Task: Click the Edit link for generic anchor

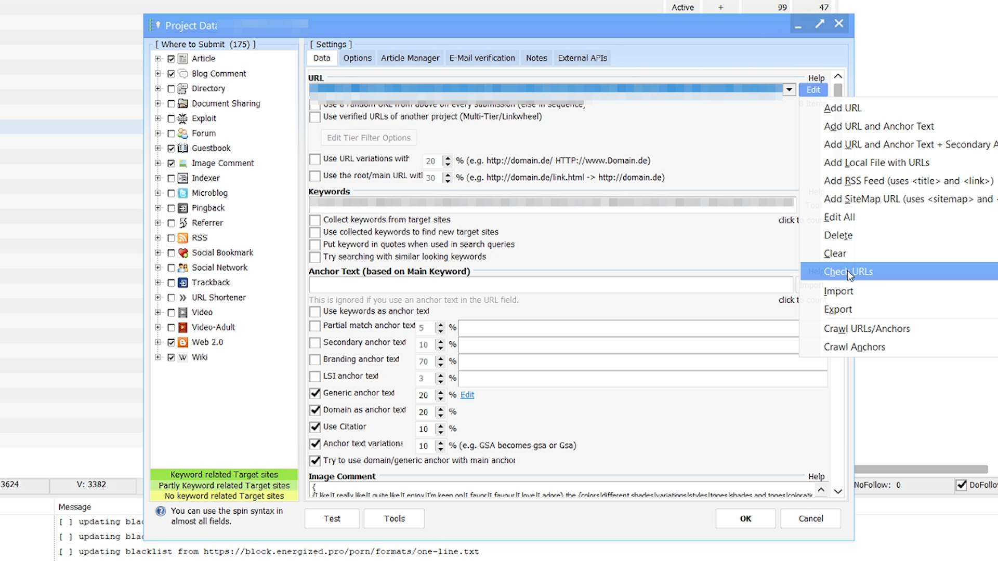Action: 467,395
